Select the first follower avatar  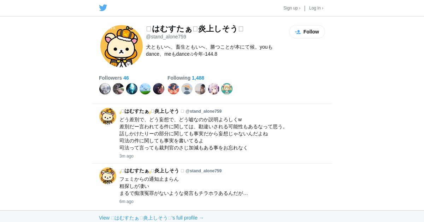coord(105,89)
